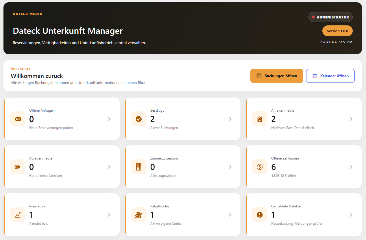The width and height of the screenshot is (366, 240).
Task: Click the red status dot beside Administrator
Action: pos(313,17)
